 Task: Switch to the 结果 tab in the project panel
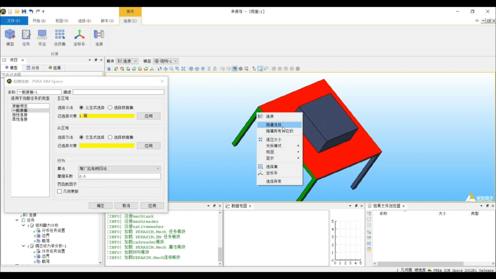[x=55, y=68]
